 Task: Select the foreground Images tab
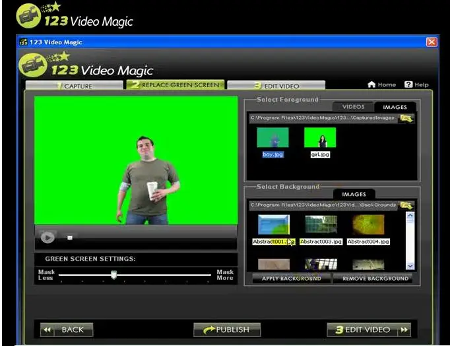[395, 107]
